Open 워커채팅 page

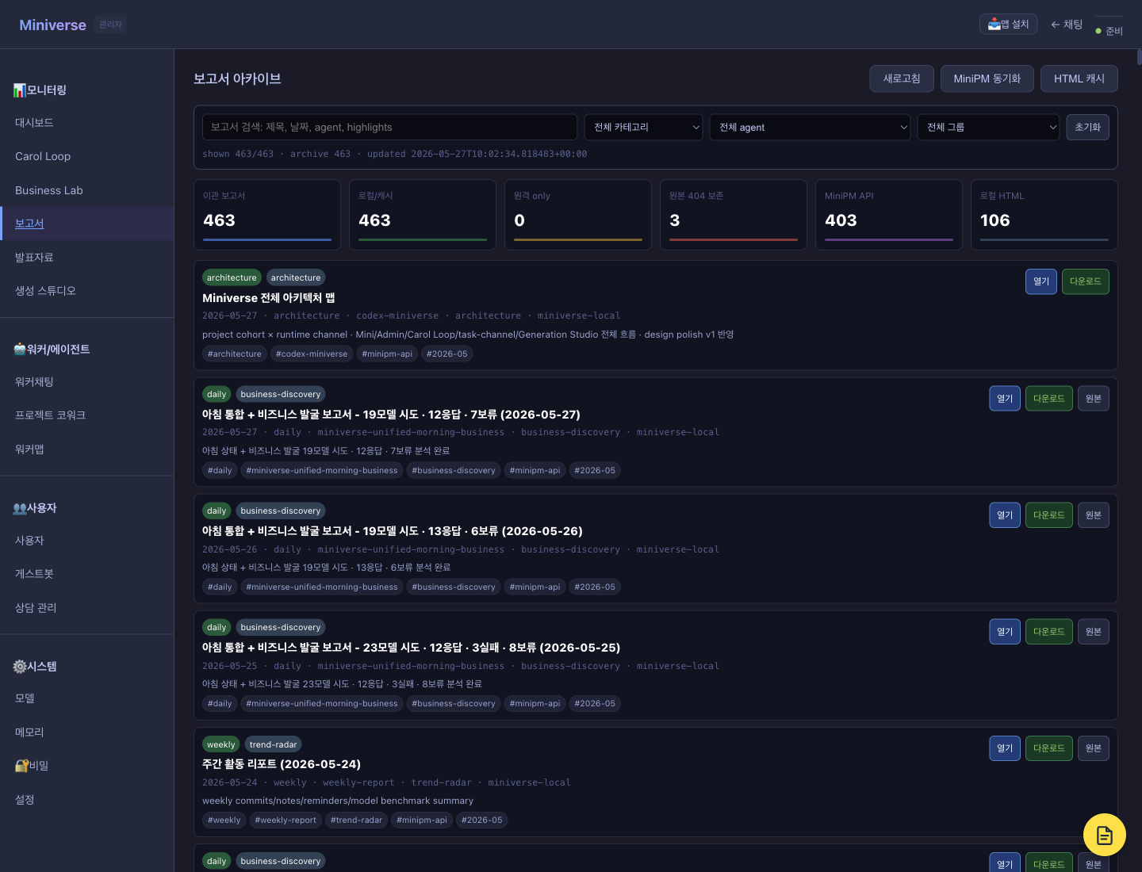[x=87, y=382]
